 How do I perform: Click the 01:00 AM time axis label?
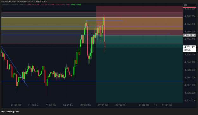click(x=167, y=105)
